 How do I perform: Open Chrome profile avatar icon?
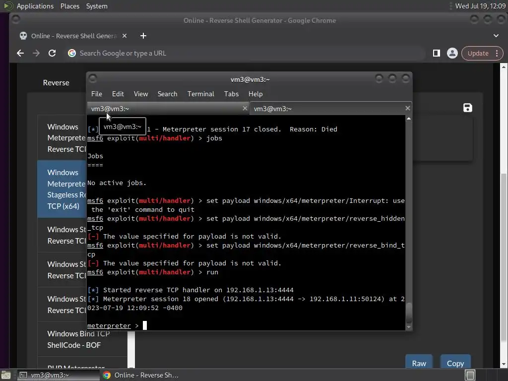click(452, 53)
